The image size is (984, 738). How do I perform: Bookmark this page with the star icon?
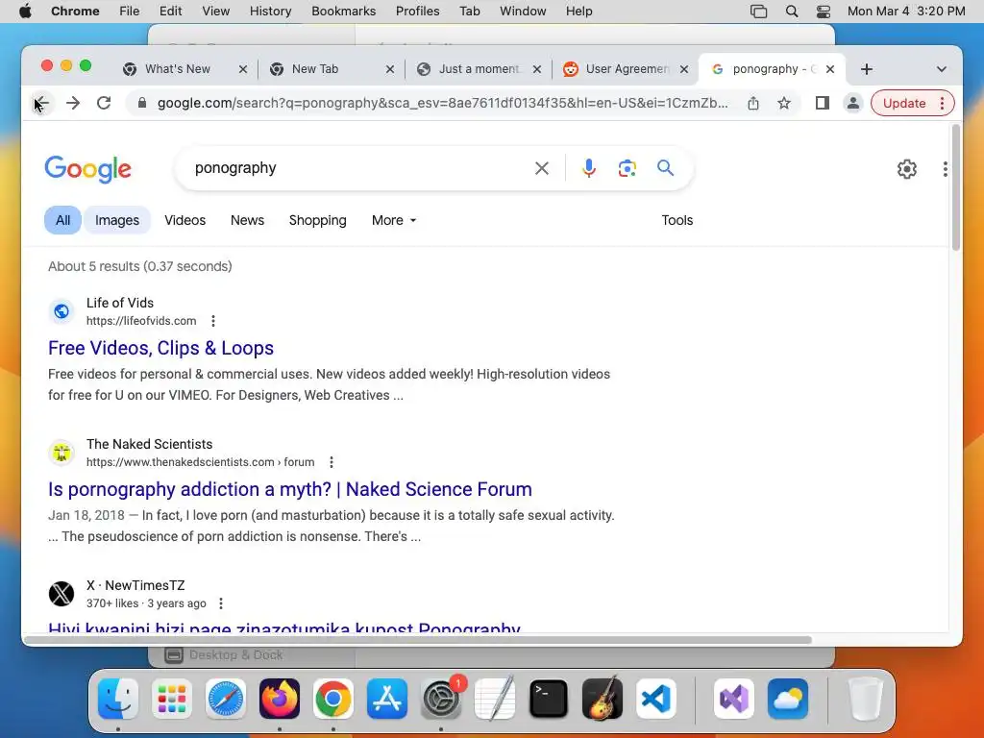(784, 103)
